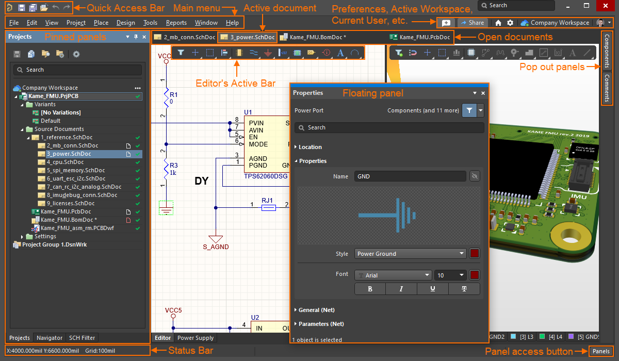619x361 pixels.
Task: Toggle underline font style in Properties
Action: coord(432,289)
